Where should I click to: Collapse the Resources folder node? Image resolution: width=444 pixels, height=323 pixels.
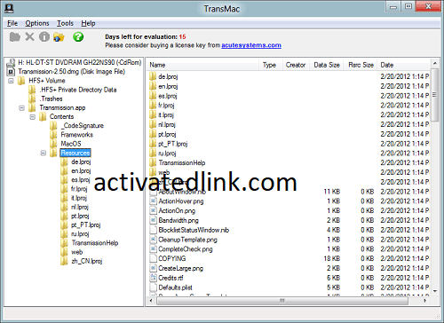pos(44,153)
